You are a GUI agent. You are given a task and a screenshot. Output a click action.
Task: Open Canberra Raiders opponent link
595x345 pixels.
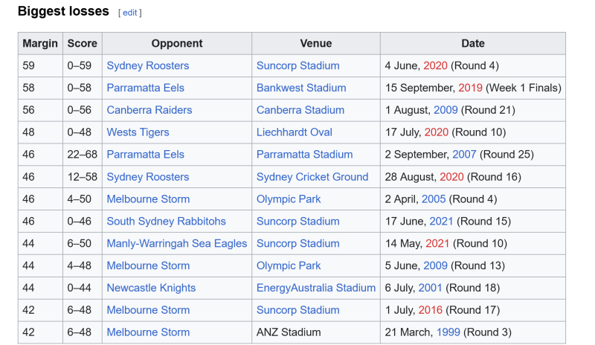pyautogui.click(x=149, y=110)
